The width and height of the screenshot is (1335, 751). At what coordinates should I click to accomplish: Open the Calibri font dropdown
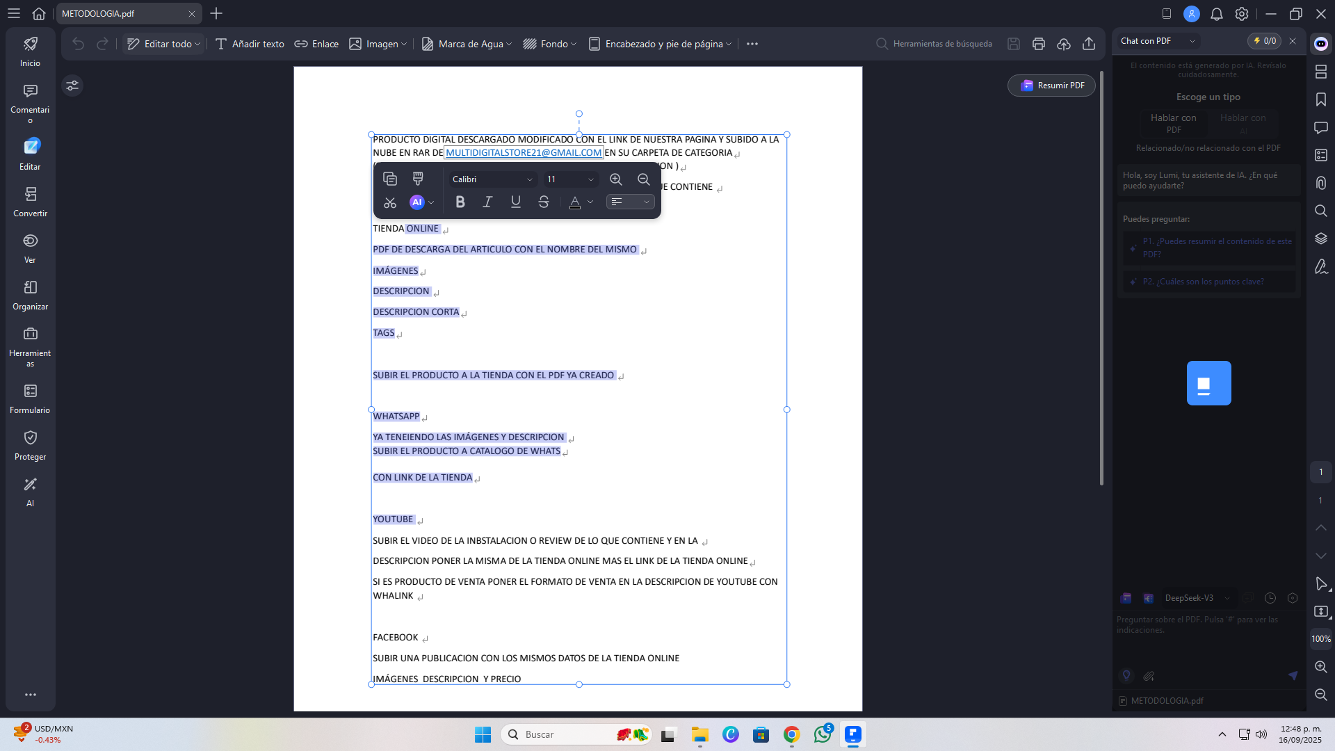(x=492, y=179)
